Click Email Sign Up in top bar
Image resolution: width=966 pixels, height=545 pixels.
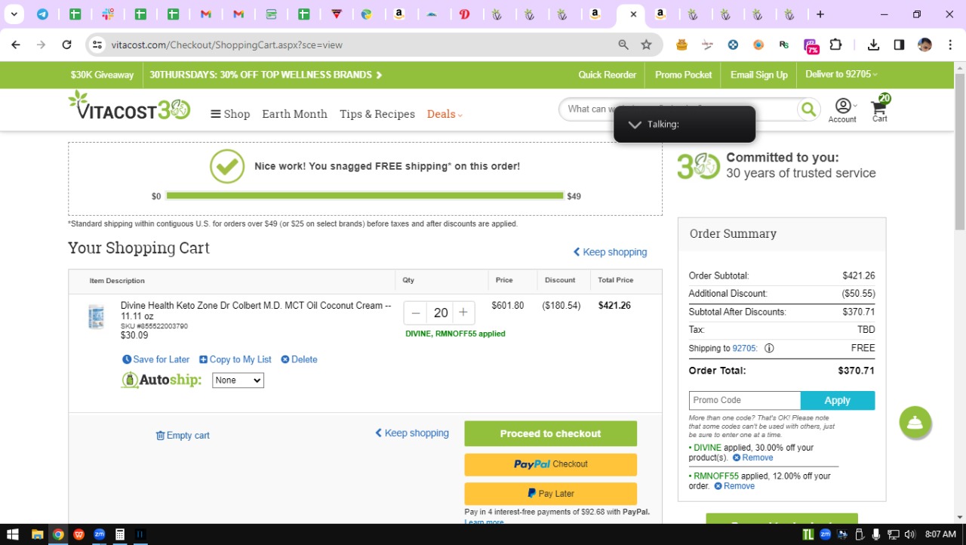[759, 75]
